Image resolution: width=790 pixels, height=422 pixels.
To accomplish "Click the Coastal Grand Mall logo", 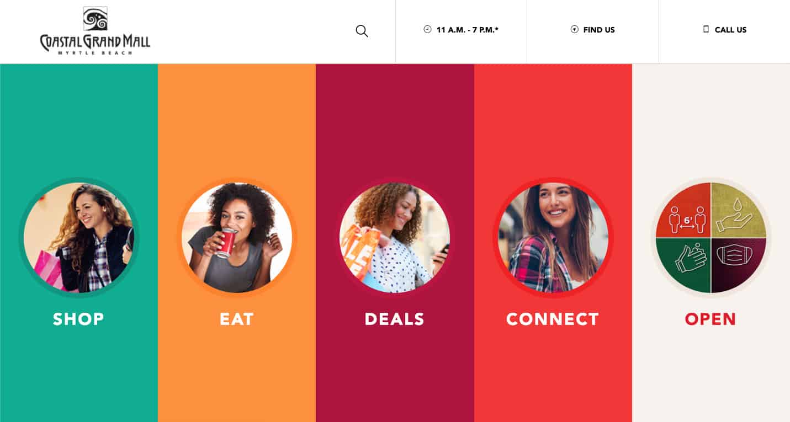I will click(95, 30).
